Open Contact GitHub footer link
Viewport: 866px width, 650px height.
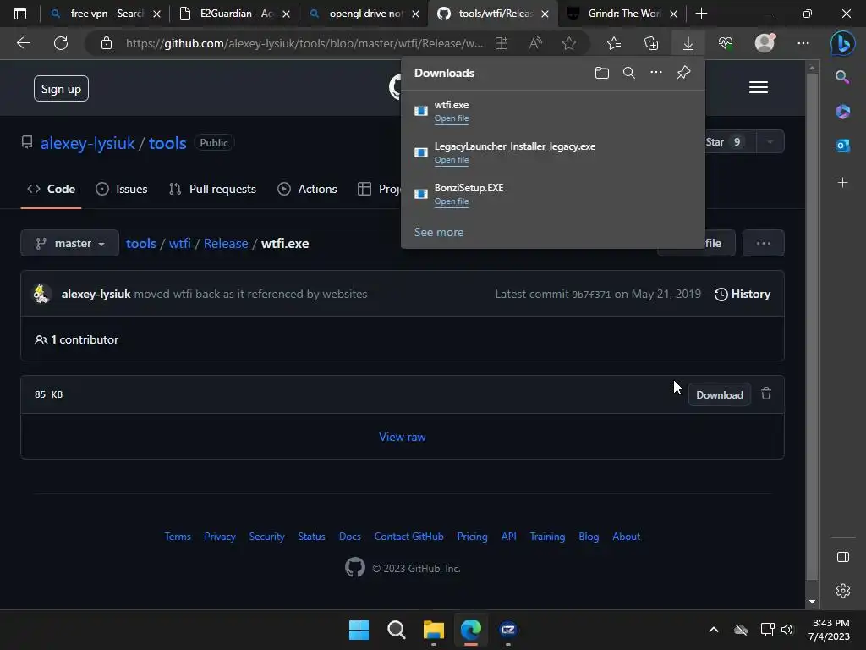point(408,536)
